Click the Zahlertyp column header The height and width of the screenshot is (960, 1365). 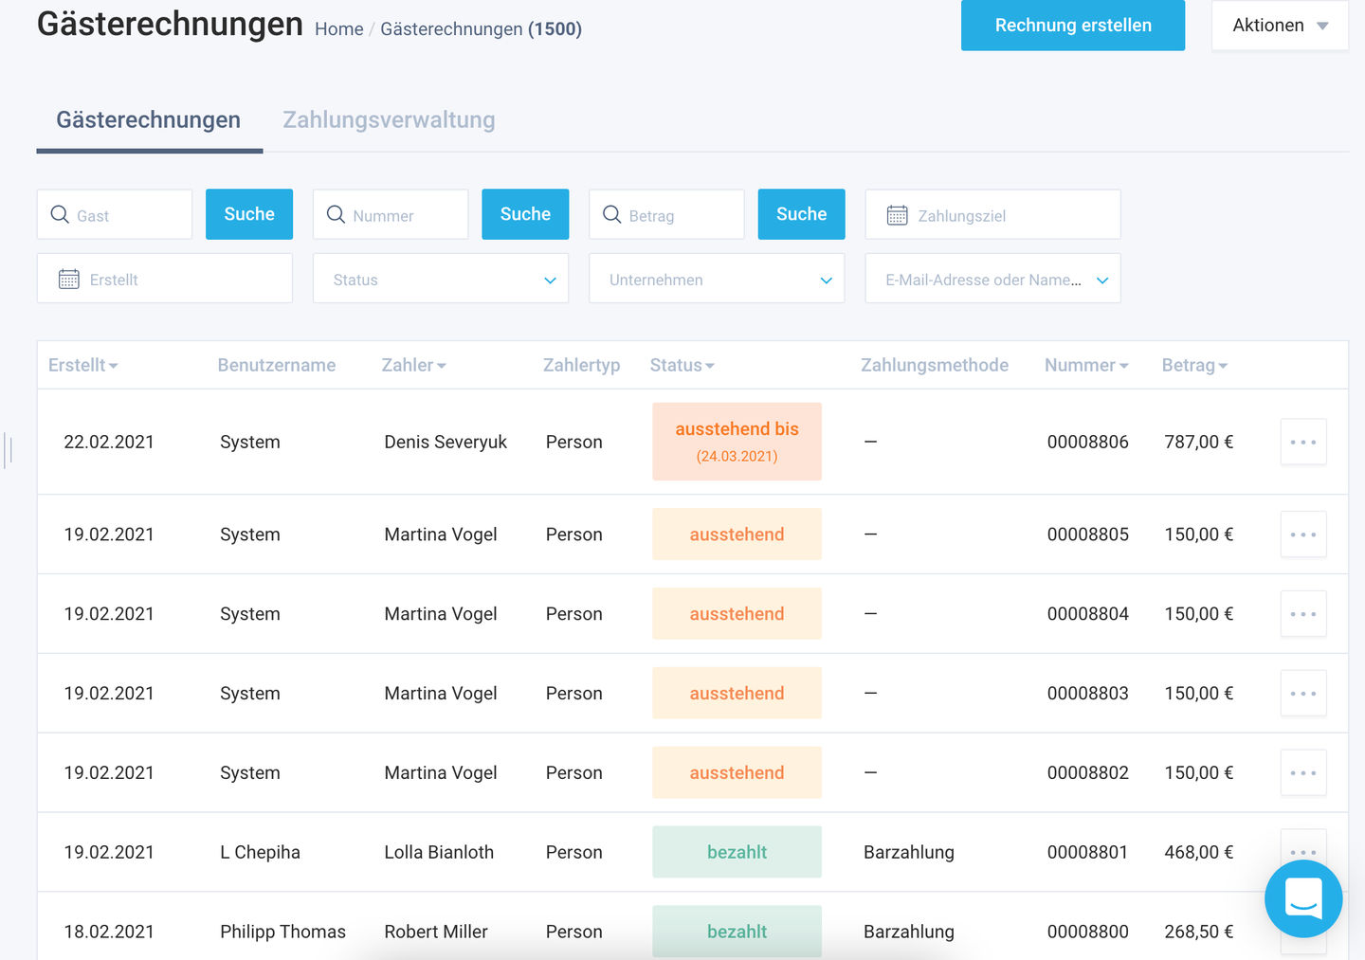tap(581, 365)
